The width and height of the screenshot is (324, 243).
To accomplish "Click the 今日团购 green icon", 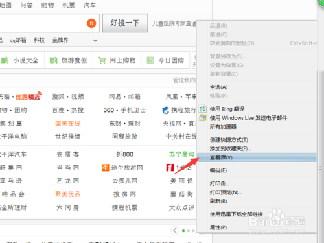I will tap(150, 60).
